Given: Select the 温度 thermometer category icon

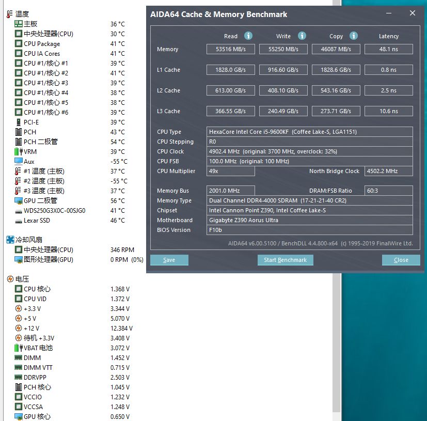Looking at the screenshot, I should 10,14.
